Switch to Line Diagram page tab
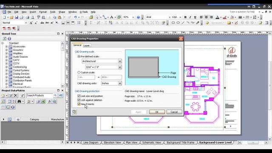The image size is (272, 153). (x=91, y=142)
